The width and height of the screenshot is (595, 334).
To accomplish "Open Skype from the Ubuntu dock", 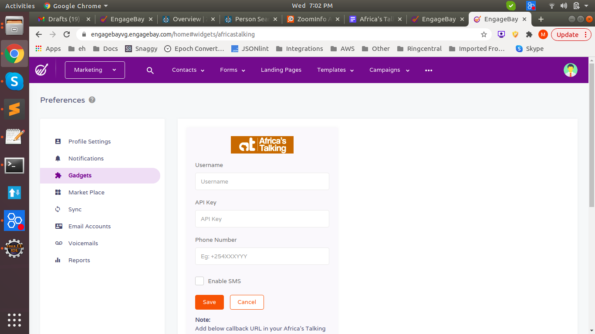I will (14, 81).
